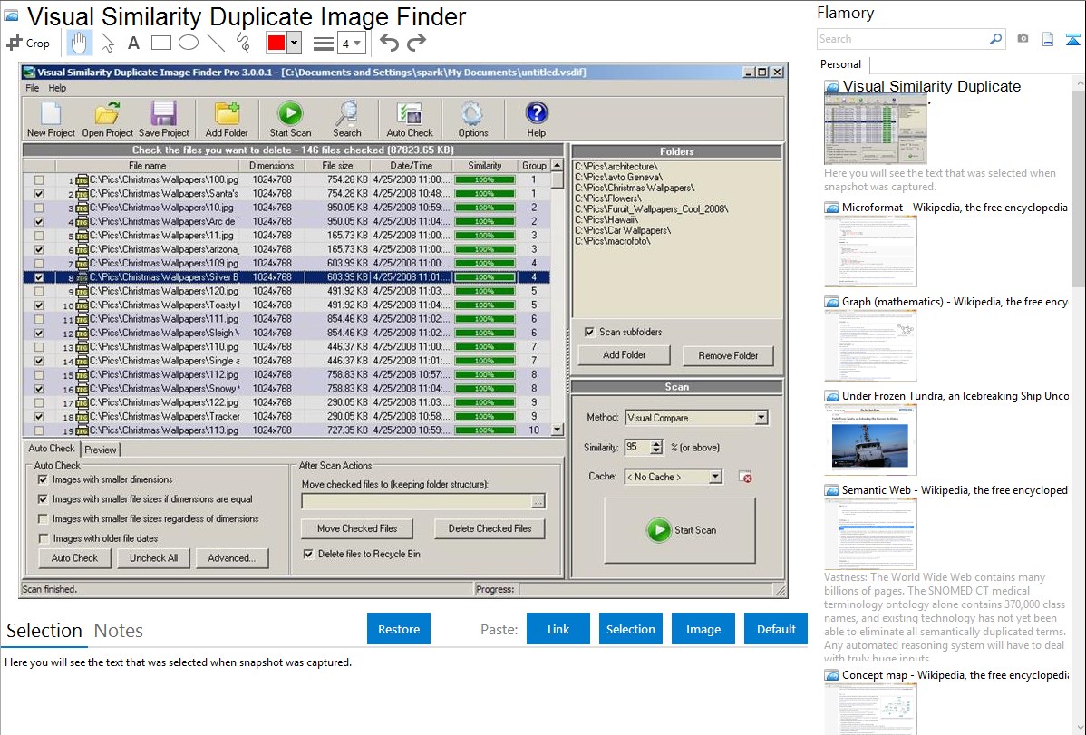Select the freehand curve tool
Screen dimensions: 1086x735
click(x=243, y=43)
